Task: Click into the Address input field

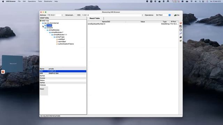Action: [54, 15]
